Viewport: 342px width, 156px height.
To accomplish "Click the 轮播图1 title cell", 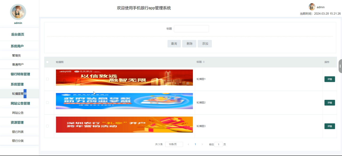I will tap(201, 79).
